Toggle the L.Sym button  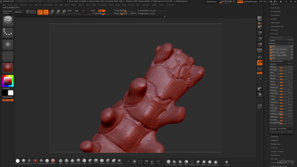[x=259, y=69]
